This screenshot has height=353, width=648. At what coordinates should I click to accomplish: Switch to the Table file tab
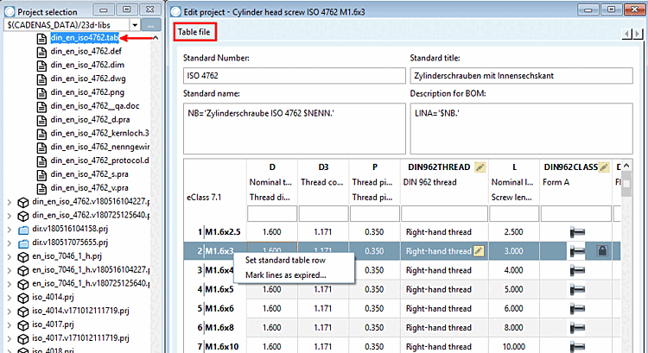point(194,32)
